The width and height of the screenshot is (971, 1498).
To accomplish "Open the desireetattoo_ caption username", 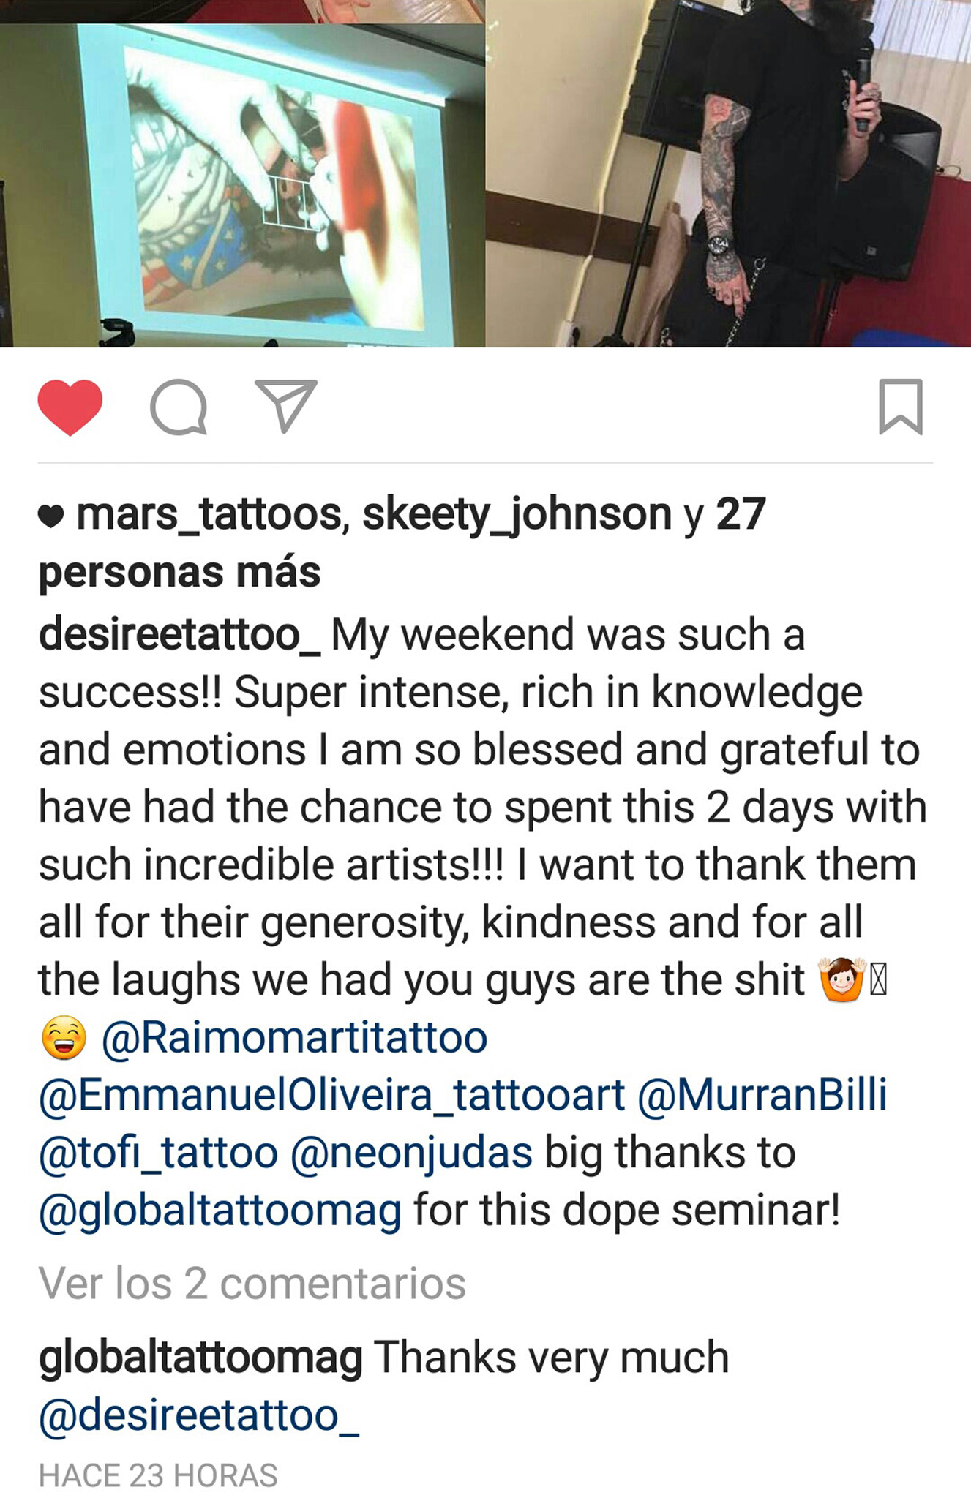I will click(x=180, y=633).
